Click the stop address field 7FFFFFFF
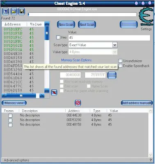Viewport: 155px width, 164px height. (x=95, y=75)
